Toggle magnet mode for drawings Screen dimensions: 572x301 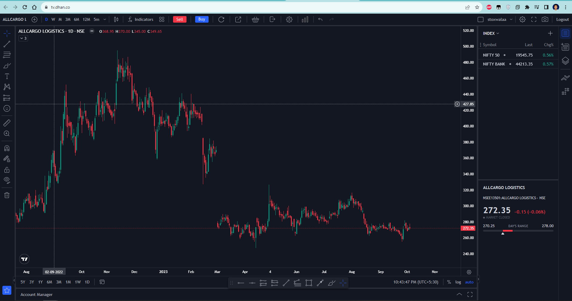coord(7,148)
